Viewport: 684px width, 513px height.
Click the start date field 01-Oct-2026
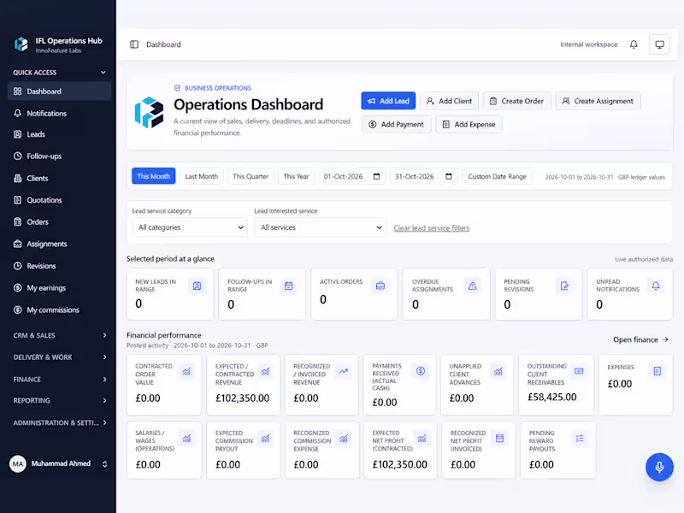(x=352, y=176)
